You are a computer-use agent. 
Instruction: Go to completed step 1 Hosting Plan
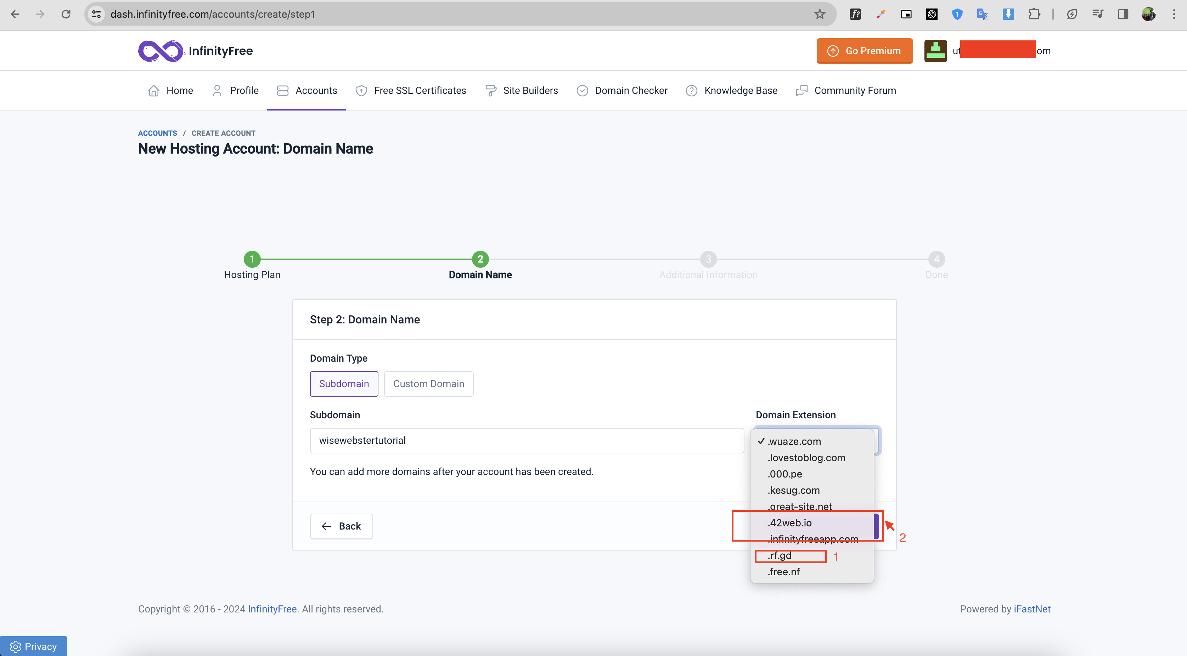click(x=252, y=259)
